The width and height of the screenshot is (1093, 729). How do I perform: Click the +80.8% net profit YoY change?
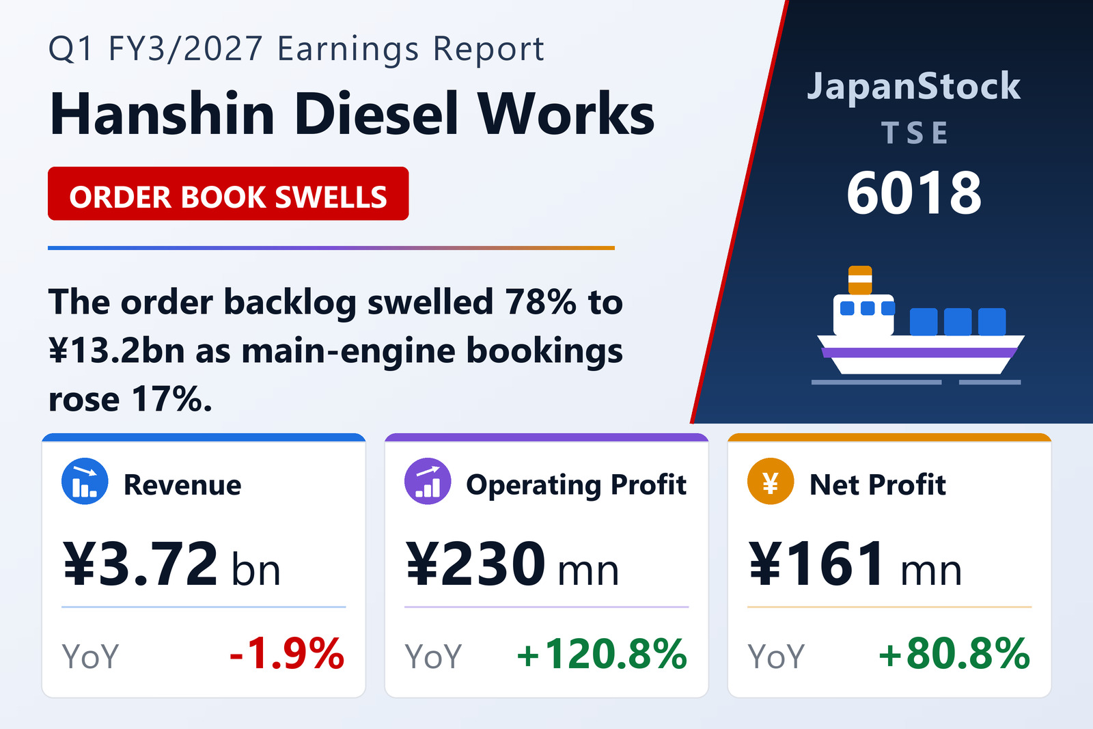pyautogui.click(x=954, y=654)
